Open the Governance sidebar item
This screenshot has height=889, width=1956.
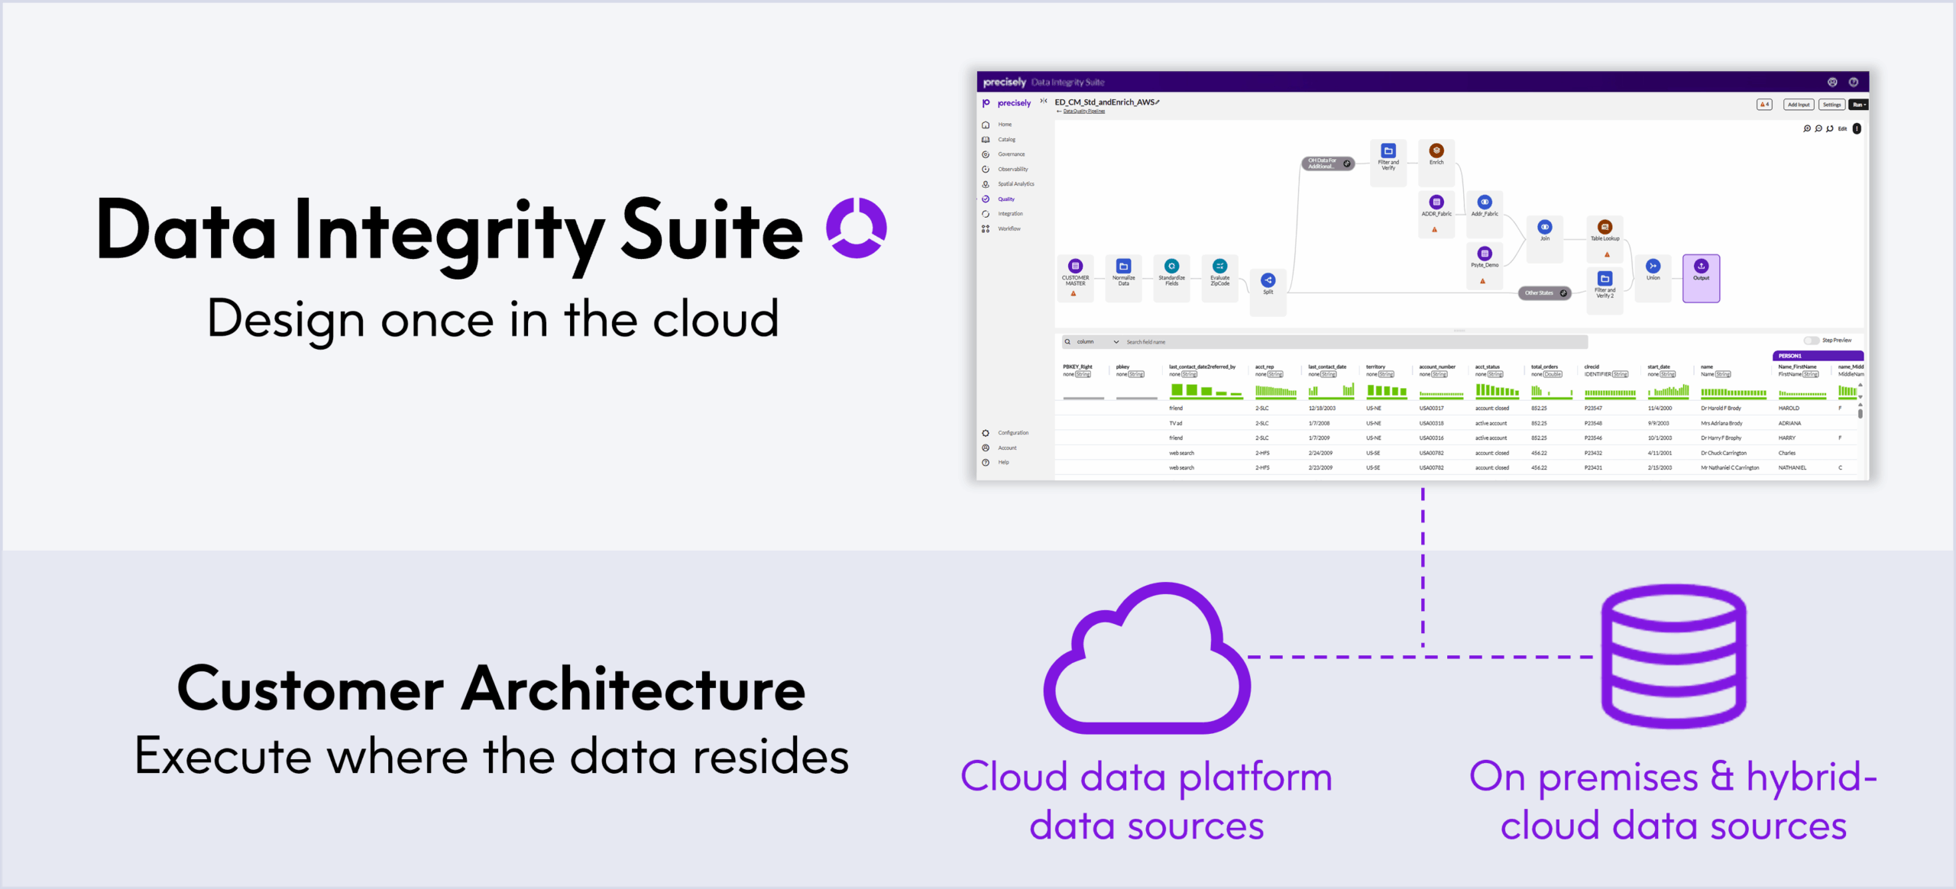click(x=1004, y=154)
